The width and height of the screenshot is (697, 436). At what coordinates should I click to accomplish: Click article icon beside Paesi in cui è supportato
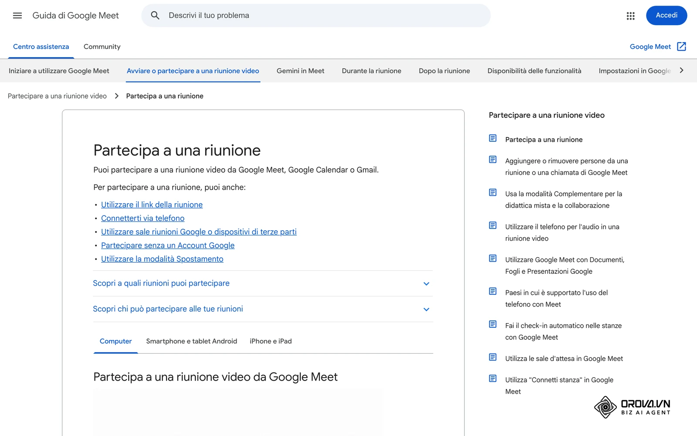[493, 291]
